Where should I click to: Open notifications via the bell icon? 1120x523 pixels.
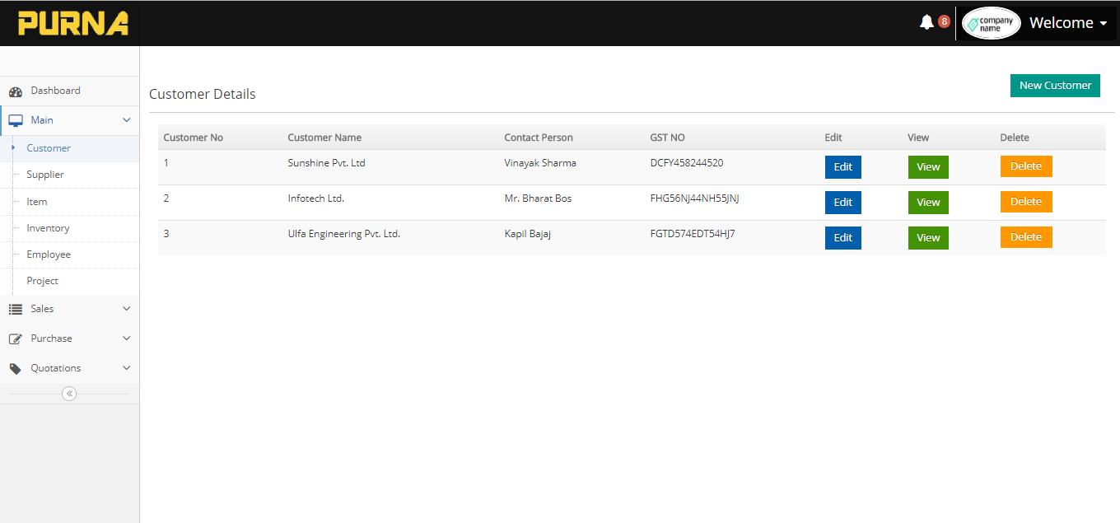tap(926, 22)
